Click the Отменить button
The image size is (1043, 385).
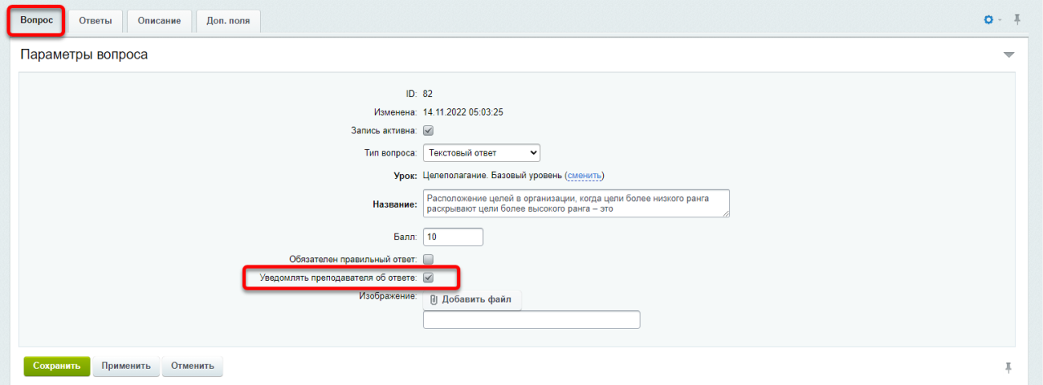point(192,365)
